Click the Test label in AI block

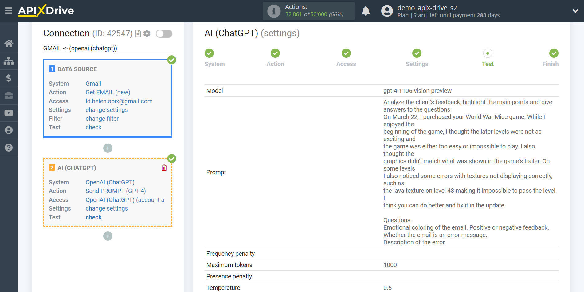[54, 217]
